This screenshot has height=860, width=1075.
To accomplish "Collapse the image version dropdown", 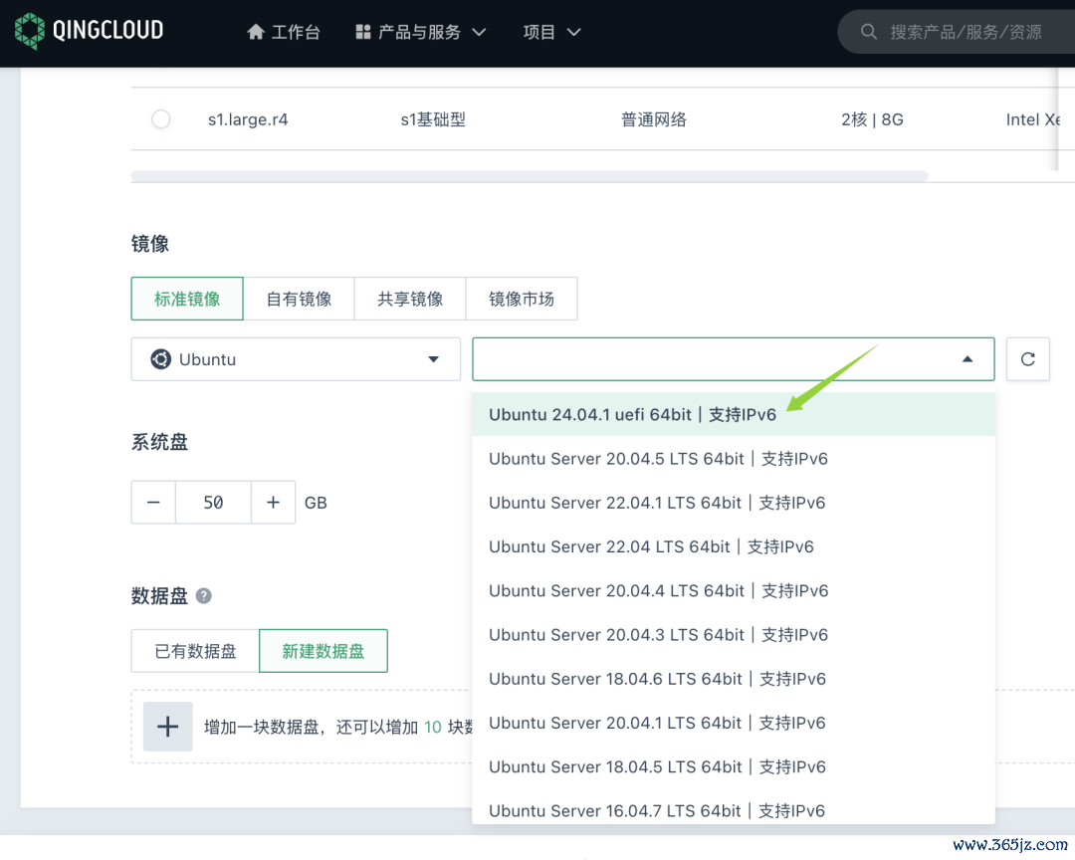I will click(967, 358).
